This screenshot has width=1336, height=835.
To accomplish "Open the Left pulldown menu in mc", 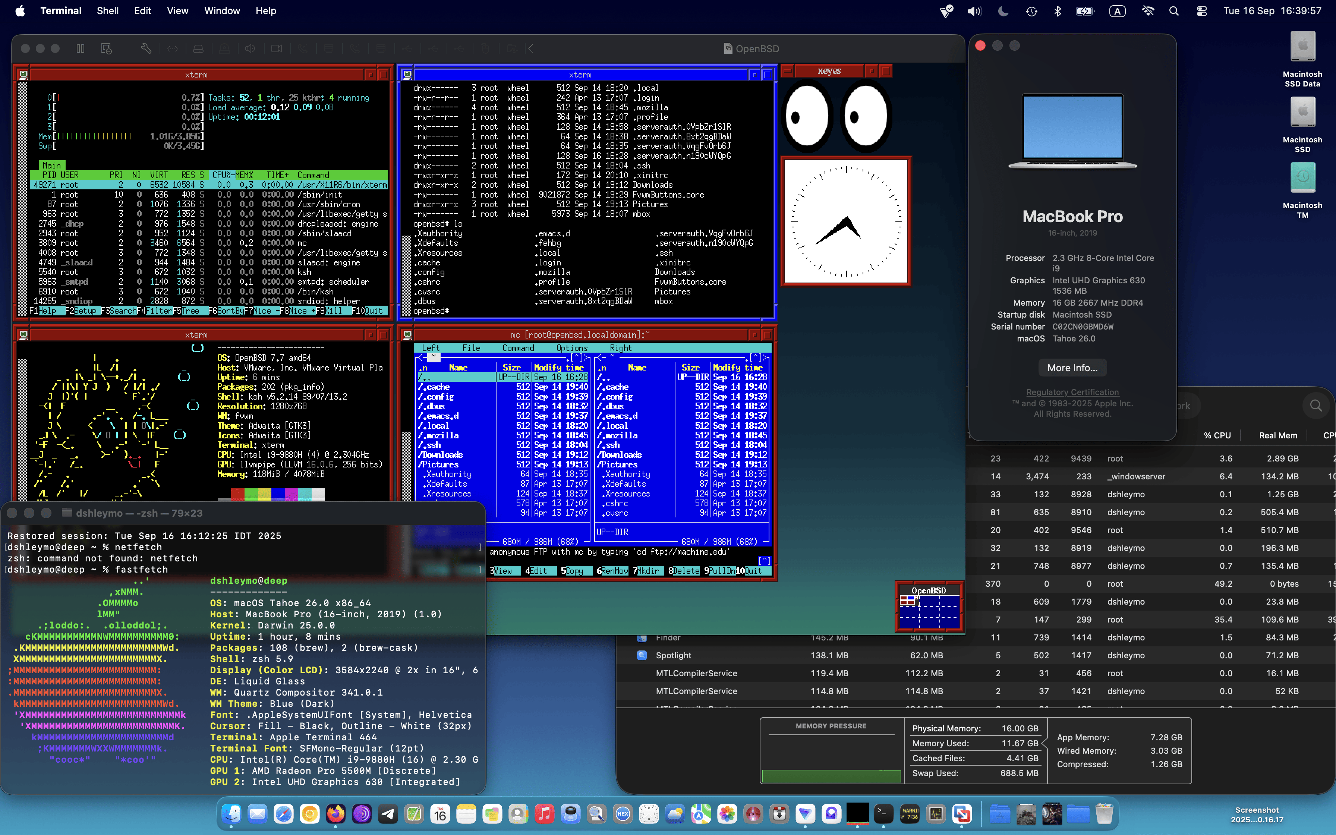I will coord(431,348).
